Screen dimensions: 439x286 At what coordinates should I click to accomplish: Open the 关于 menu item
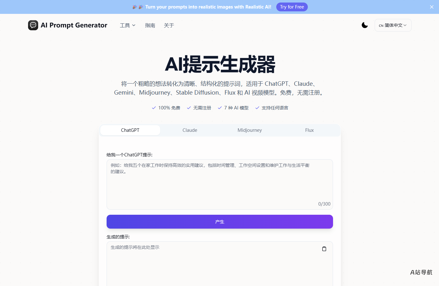pyautogui.click(x=169, y=25)
